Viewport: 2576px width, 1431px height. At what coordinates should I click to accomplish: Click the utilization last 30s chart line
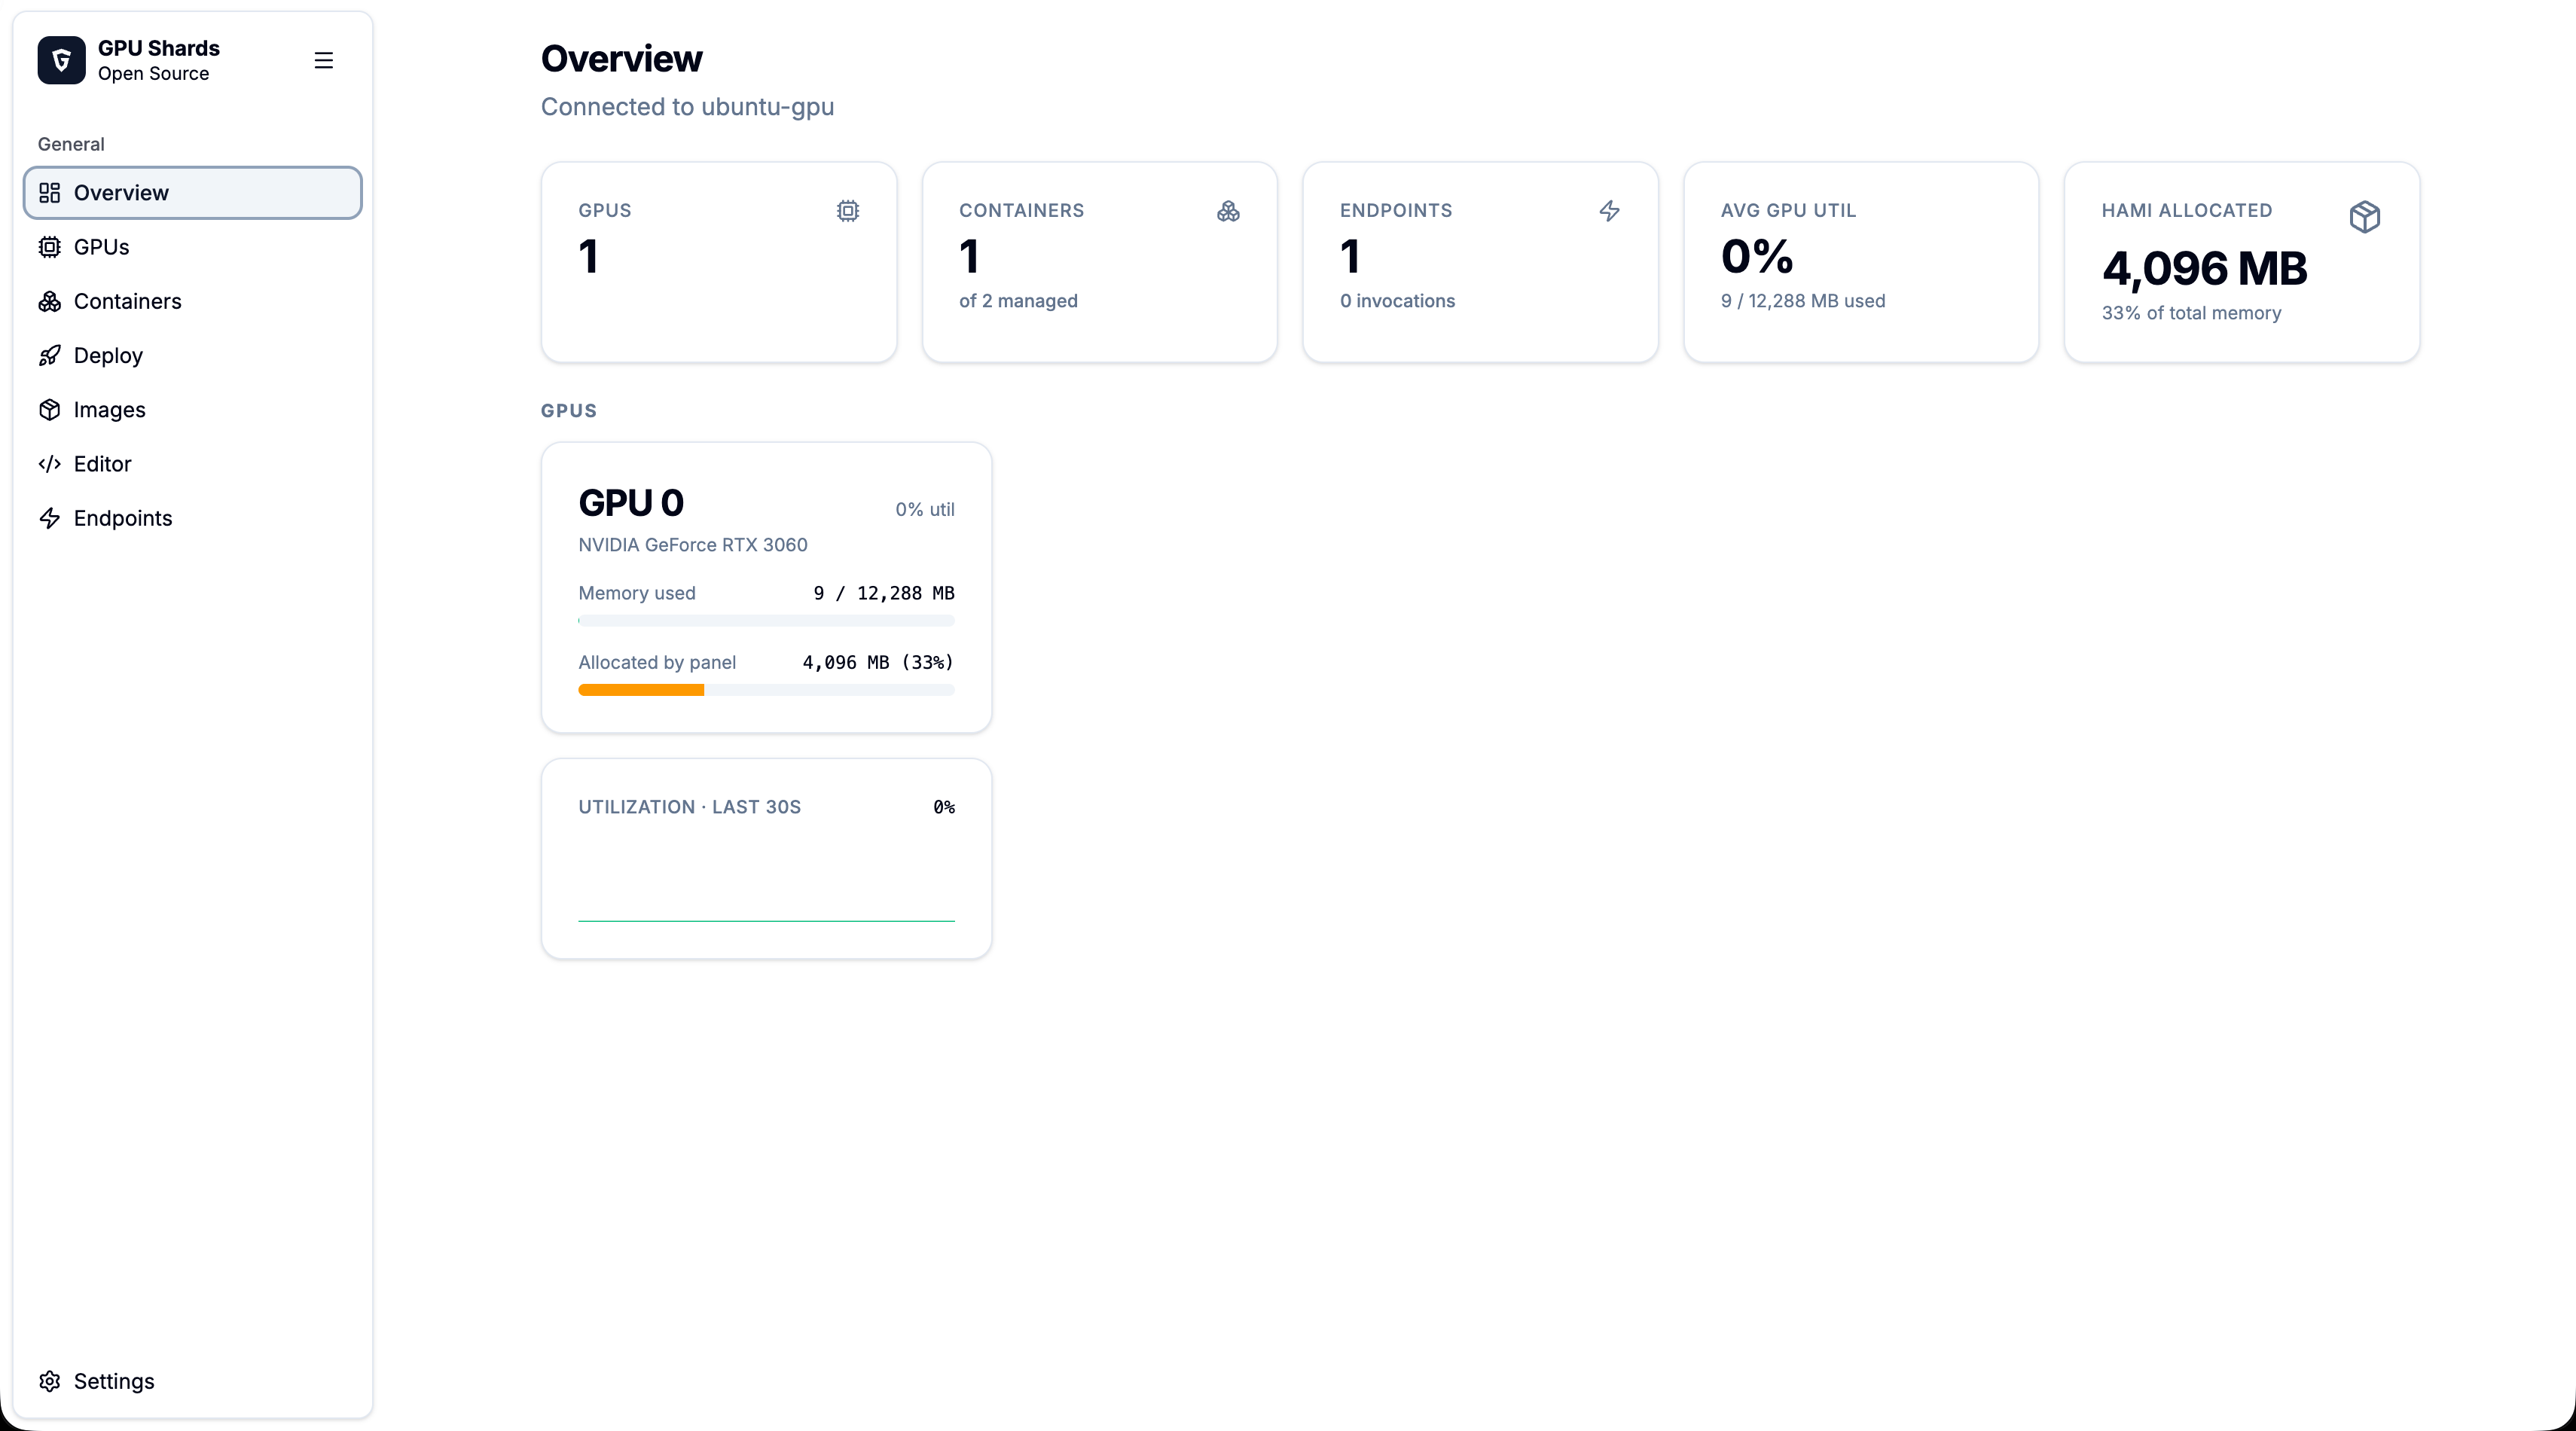[766, 920]
